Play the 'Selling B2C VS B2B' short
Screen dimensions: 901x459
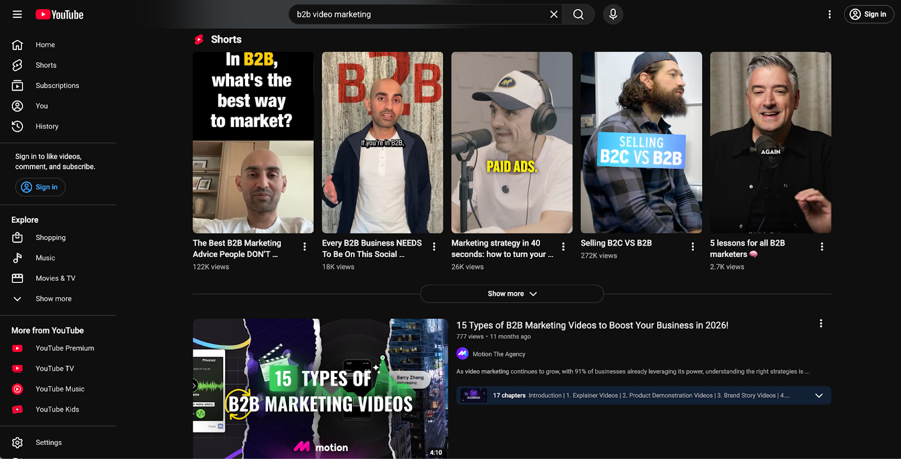tap(641, 142)
